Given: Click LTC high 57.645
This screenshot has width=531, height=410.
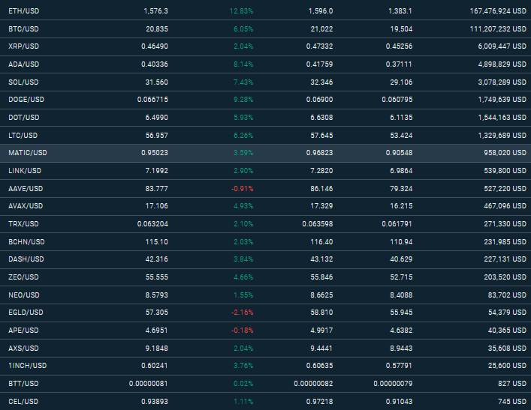Looking at the screenshot, I should point(321,135).
